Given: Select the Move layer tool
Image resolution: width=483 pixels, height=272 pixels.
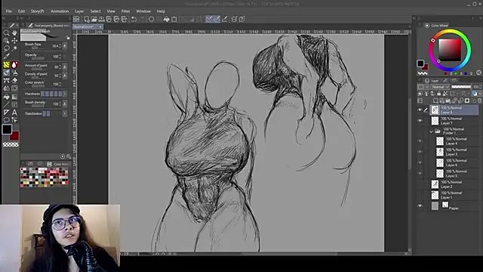Looking at the screenshot, I should tap(14, 41).
